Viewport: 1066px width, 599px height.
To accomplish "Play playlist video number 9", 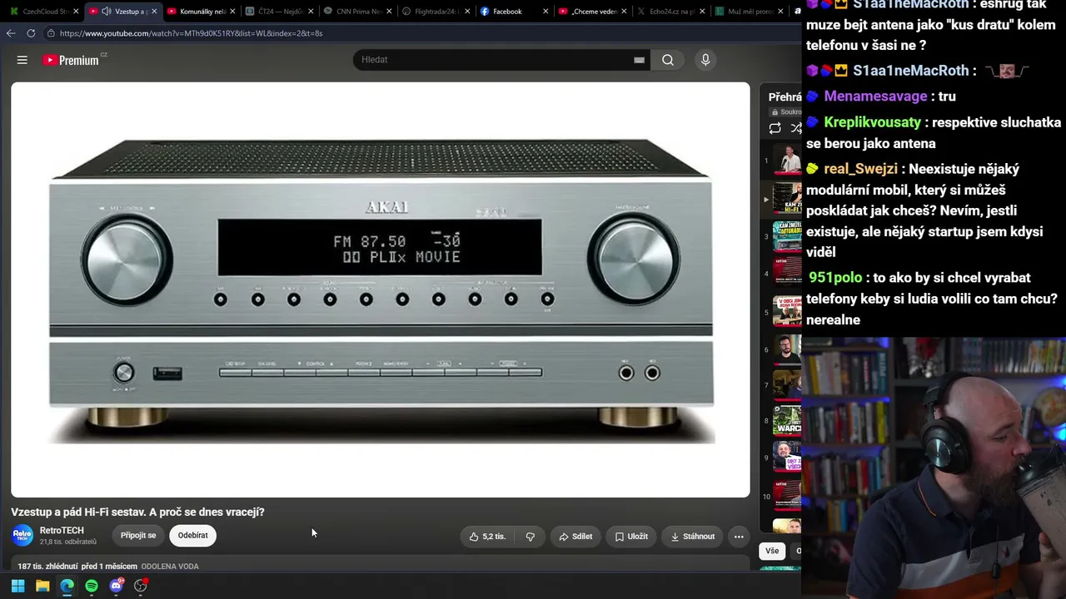I will click(787, 456).
